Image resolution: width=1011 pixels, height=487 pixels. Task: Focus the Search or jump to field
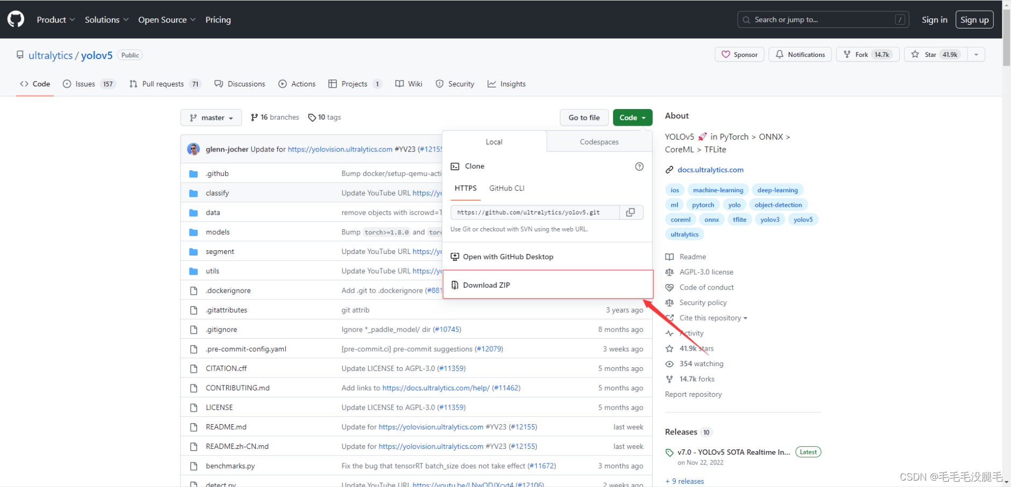point(823,20)
